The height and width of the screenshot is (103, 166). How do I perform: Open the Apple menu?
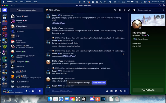[4, 2]
